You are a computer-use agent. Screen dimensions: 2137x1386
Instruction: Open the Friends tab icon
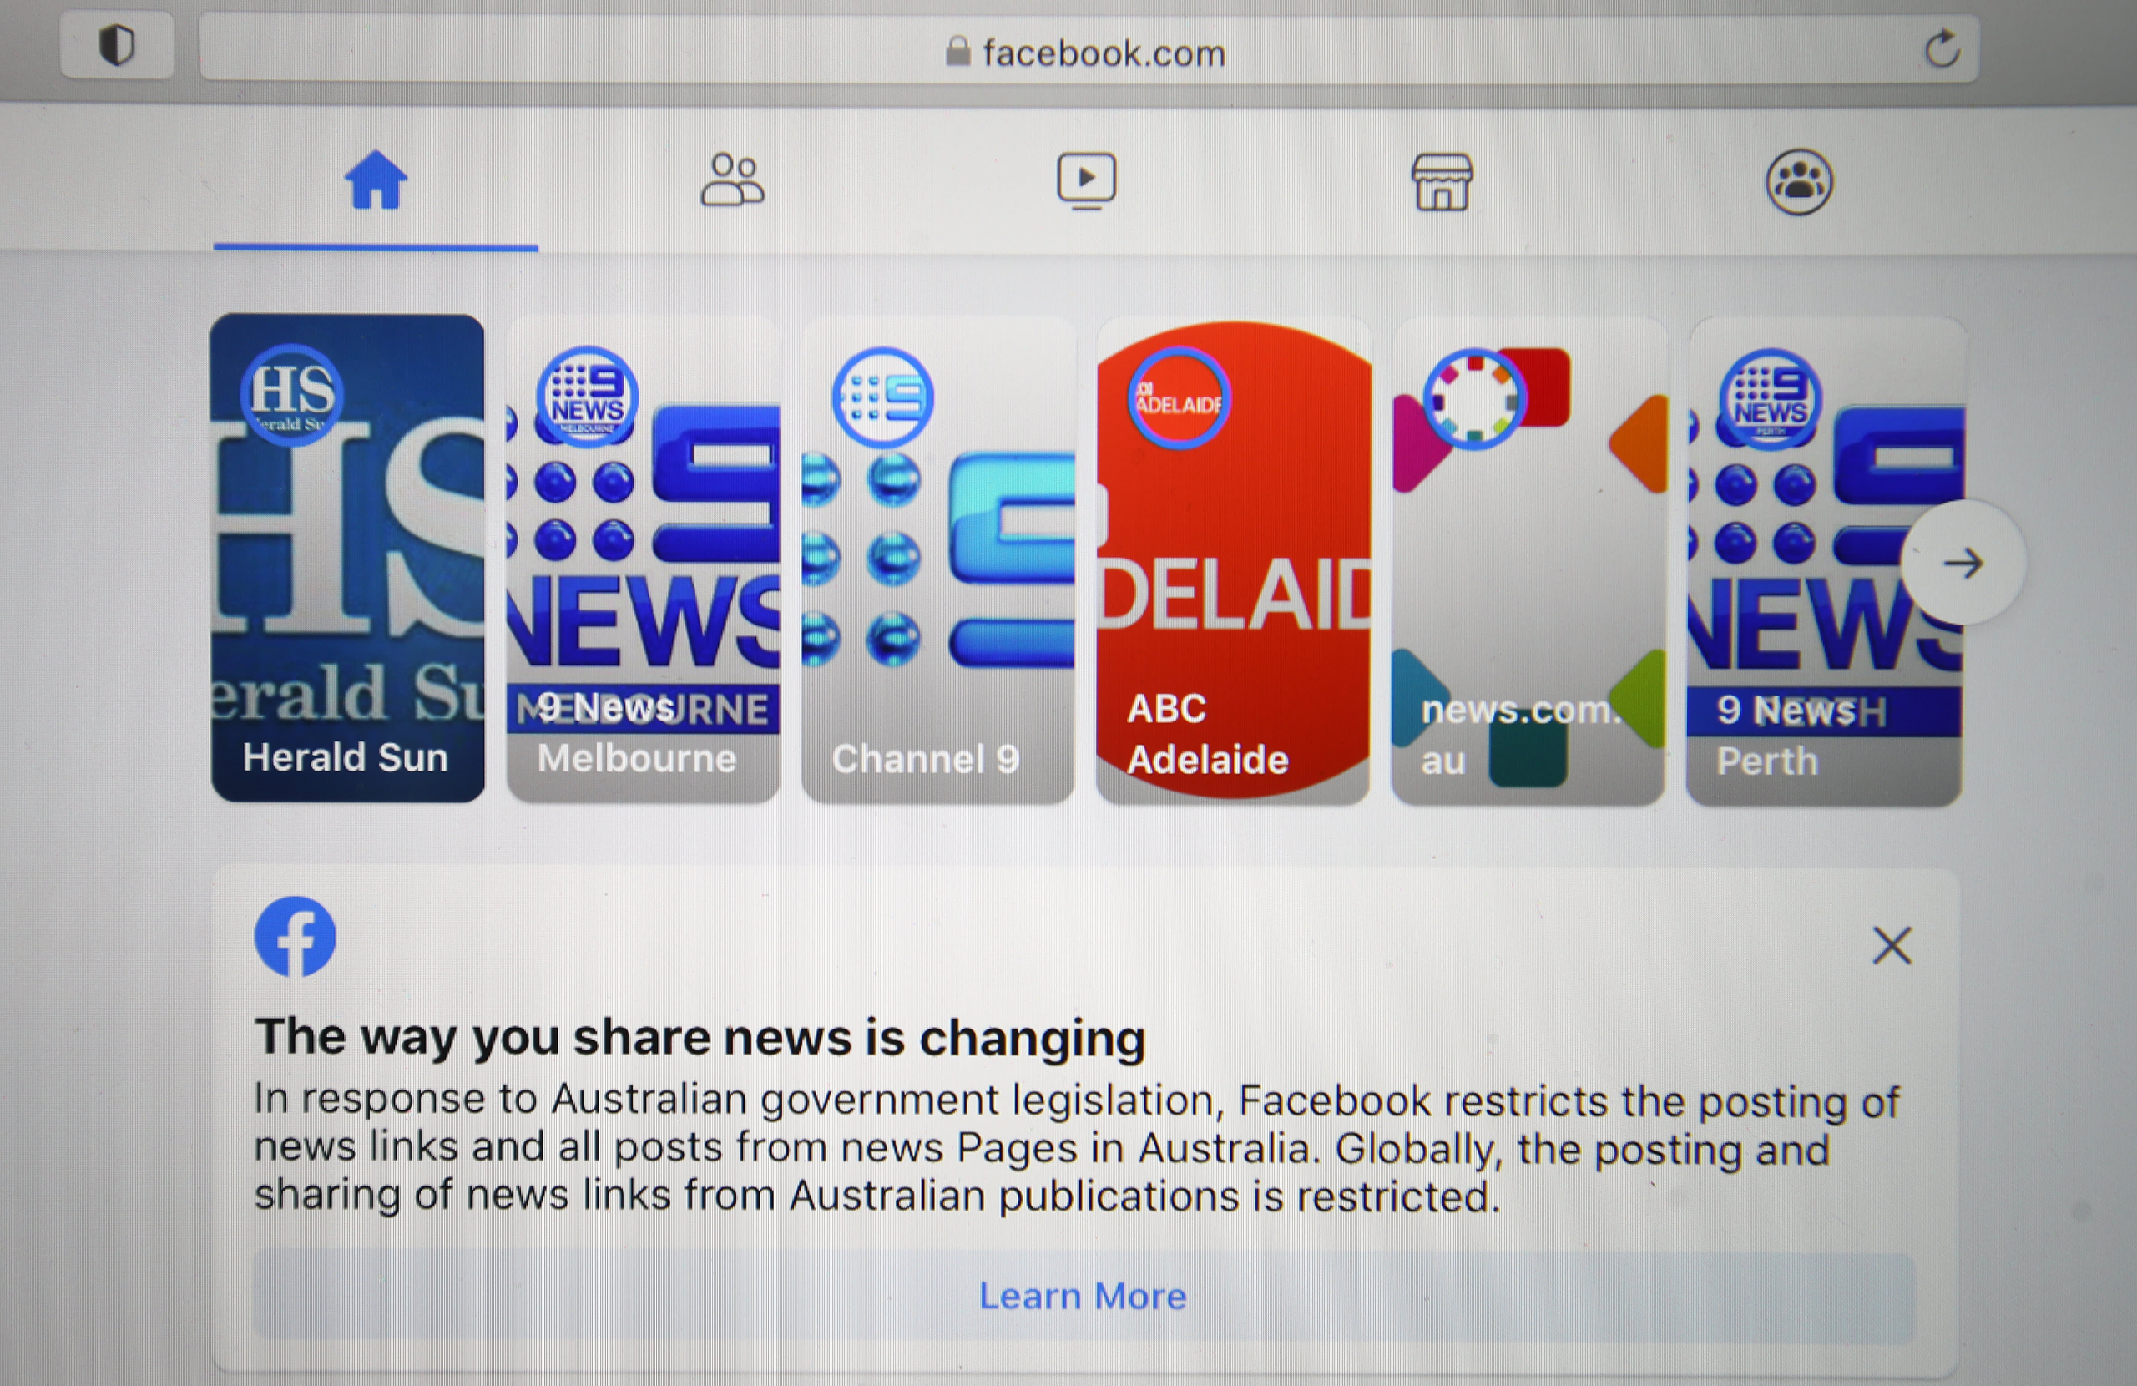click(732, 180)
